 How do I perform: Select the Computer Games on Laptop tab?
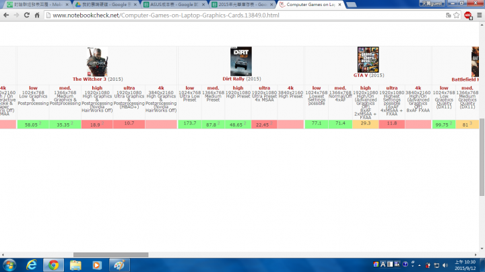(309, 5)
